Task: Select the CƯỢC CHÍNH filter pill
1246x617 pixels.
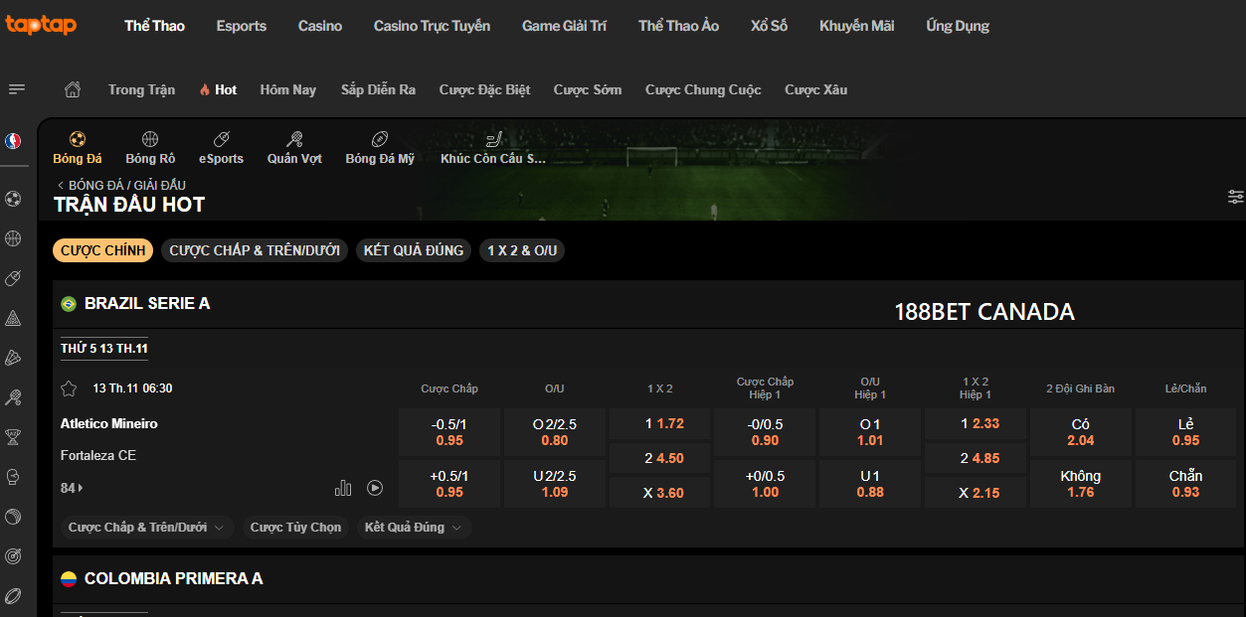Action: point(102,250)
